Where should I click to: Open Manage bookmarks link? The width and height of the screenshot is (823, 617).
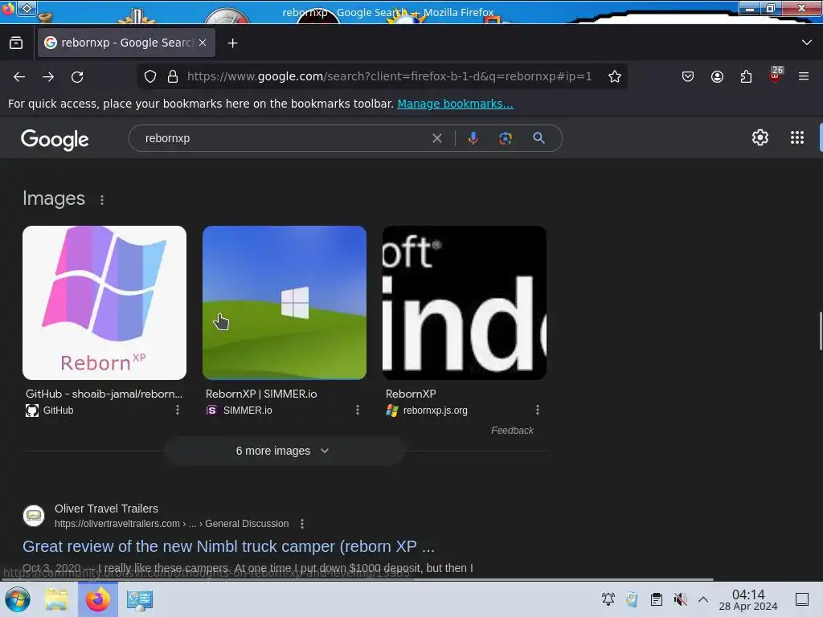pos(455,104)
